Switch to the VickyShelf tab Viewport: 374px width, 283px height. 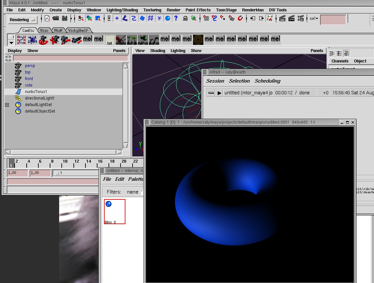78,31
